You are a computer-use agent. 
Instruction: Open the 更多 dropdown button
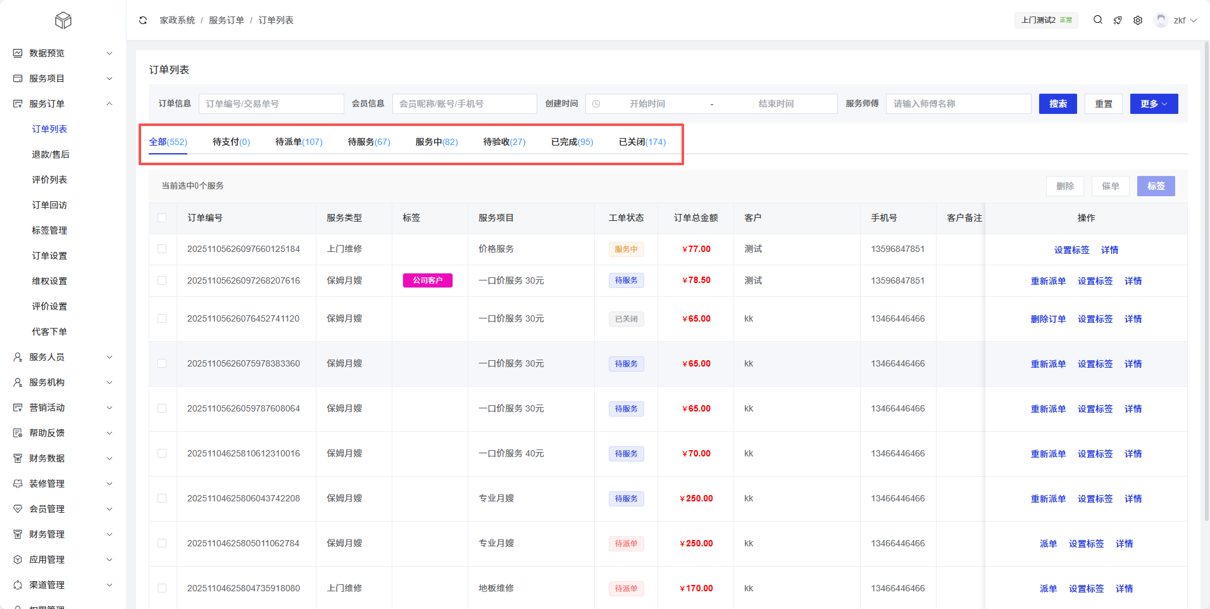(x=1154, y=104)
